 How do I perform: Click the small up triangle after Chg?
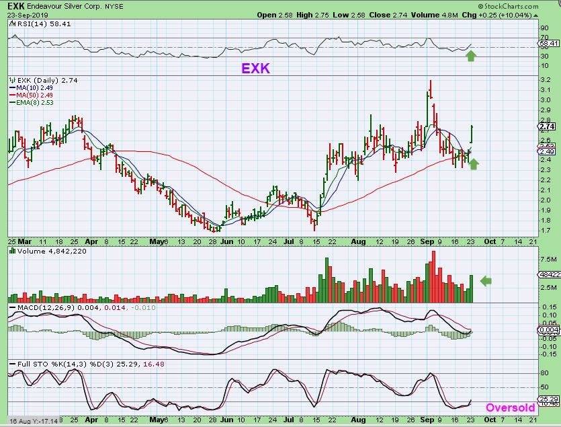(x=535, y=15)
